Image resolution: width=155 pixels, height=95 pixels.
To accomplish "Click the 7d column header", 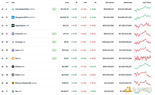I will pyautogui.click(x=95, y=3).
